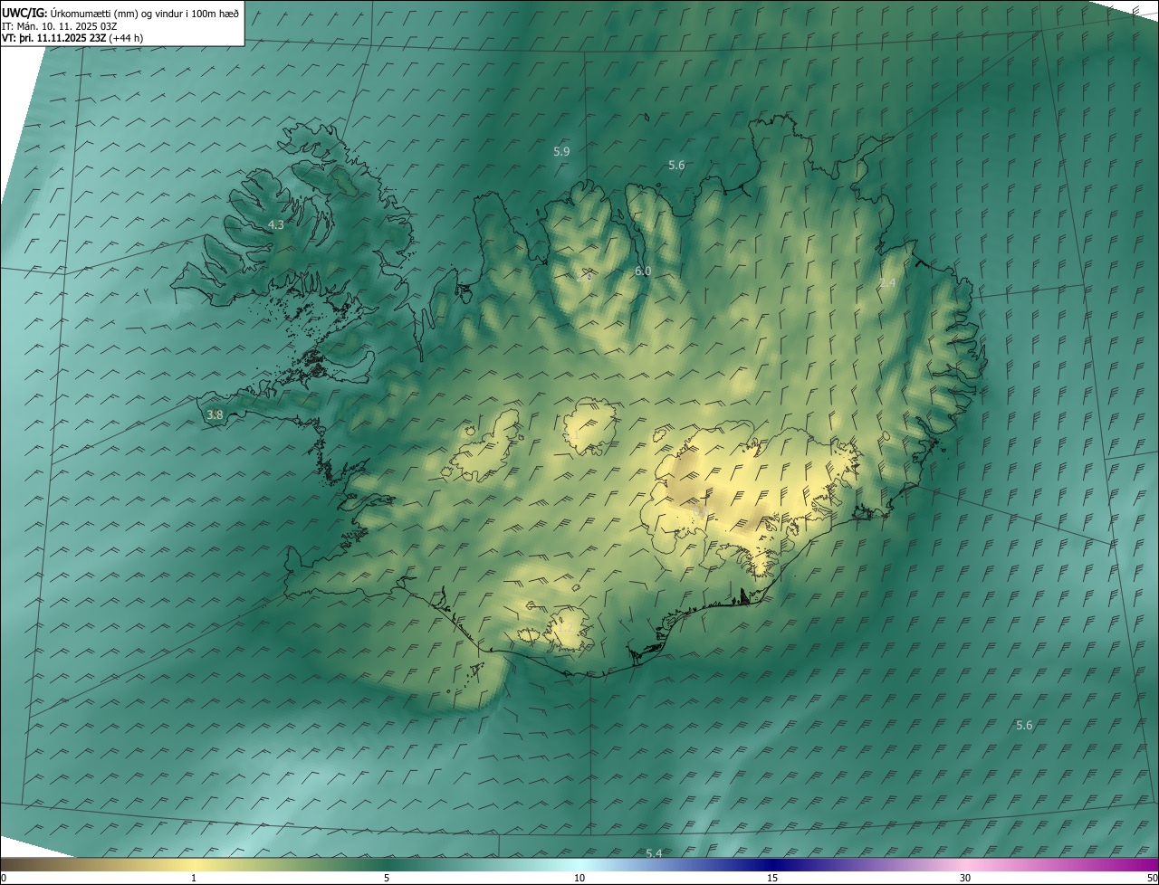The width and height of the screenshot is (1159, 885).
Task: Click the title 'Úrkomumætti (mm) og vindur i 100m hæð'
Action: [145, 13]
